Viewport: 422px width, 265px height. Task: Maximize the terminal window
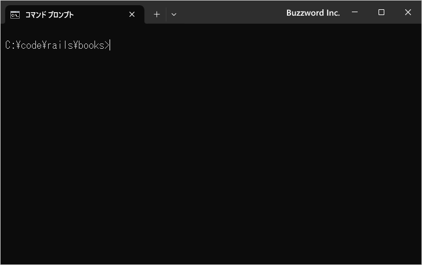[x=381, y=12]
